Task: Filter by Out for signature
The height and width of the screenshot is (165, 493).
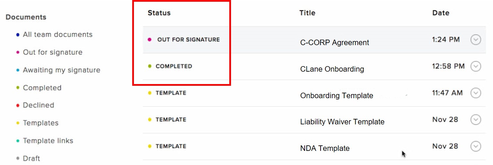Action: 52,52
